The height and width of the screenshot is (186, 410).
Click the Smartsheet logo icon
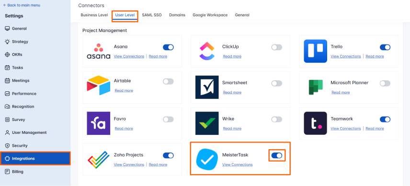[x=207, y=87]
